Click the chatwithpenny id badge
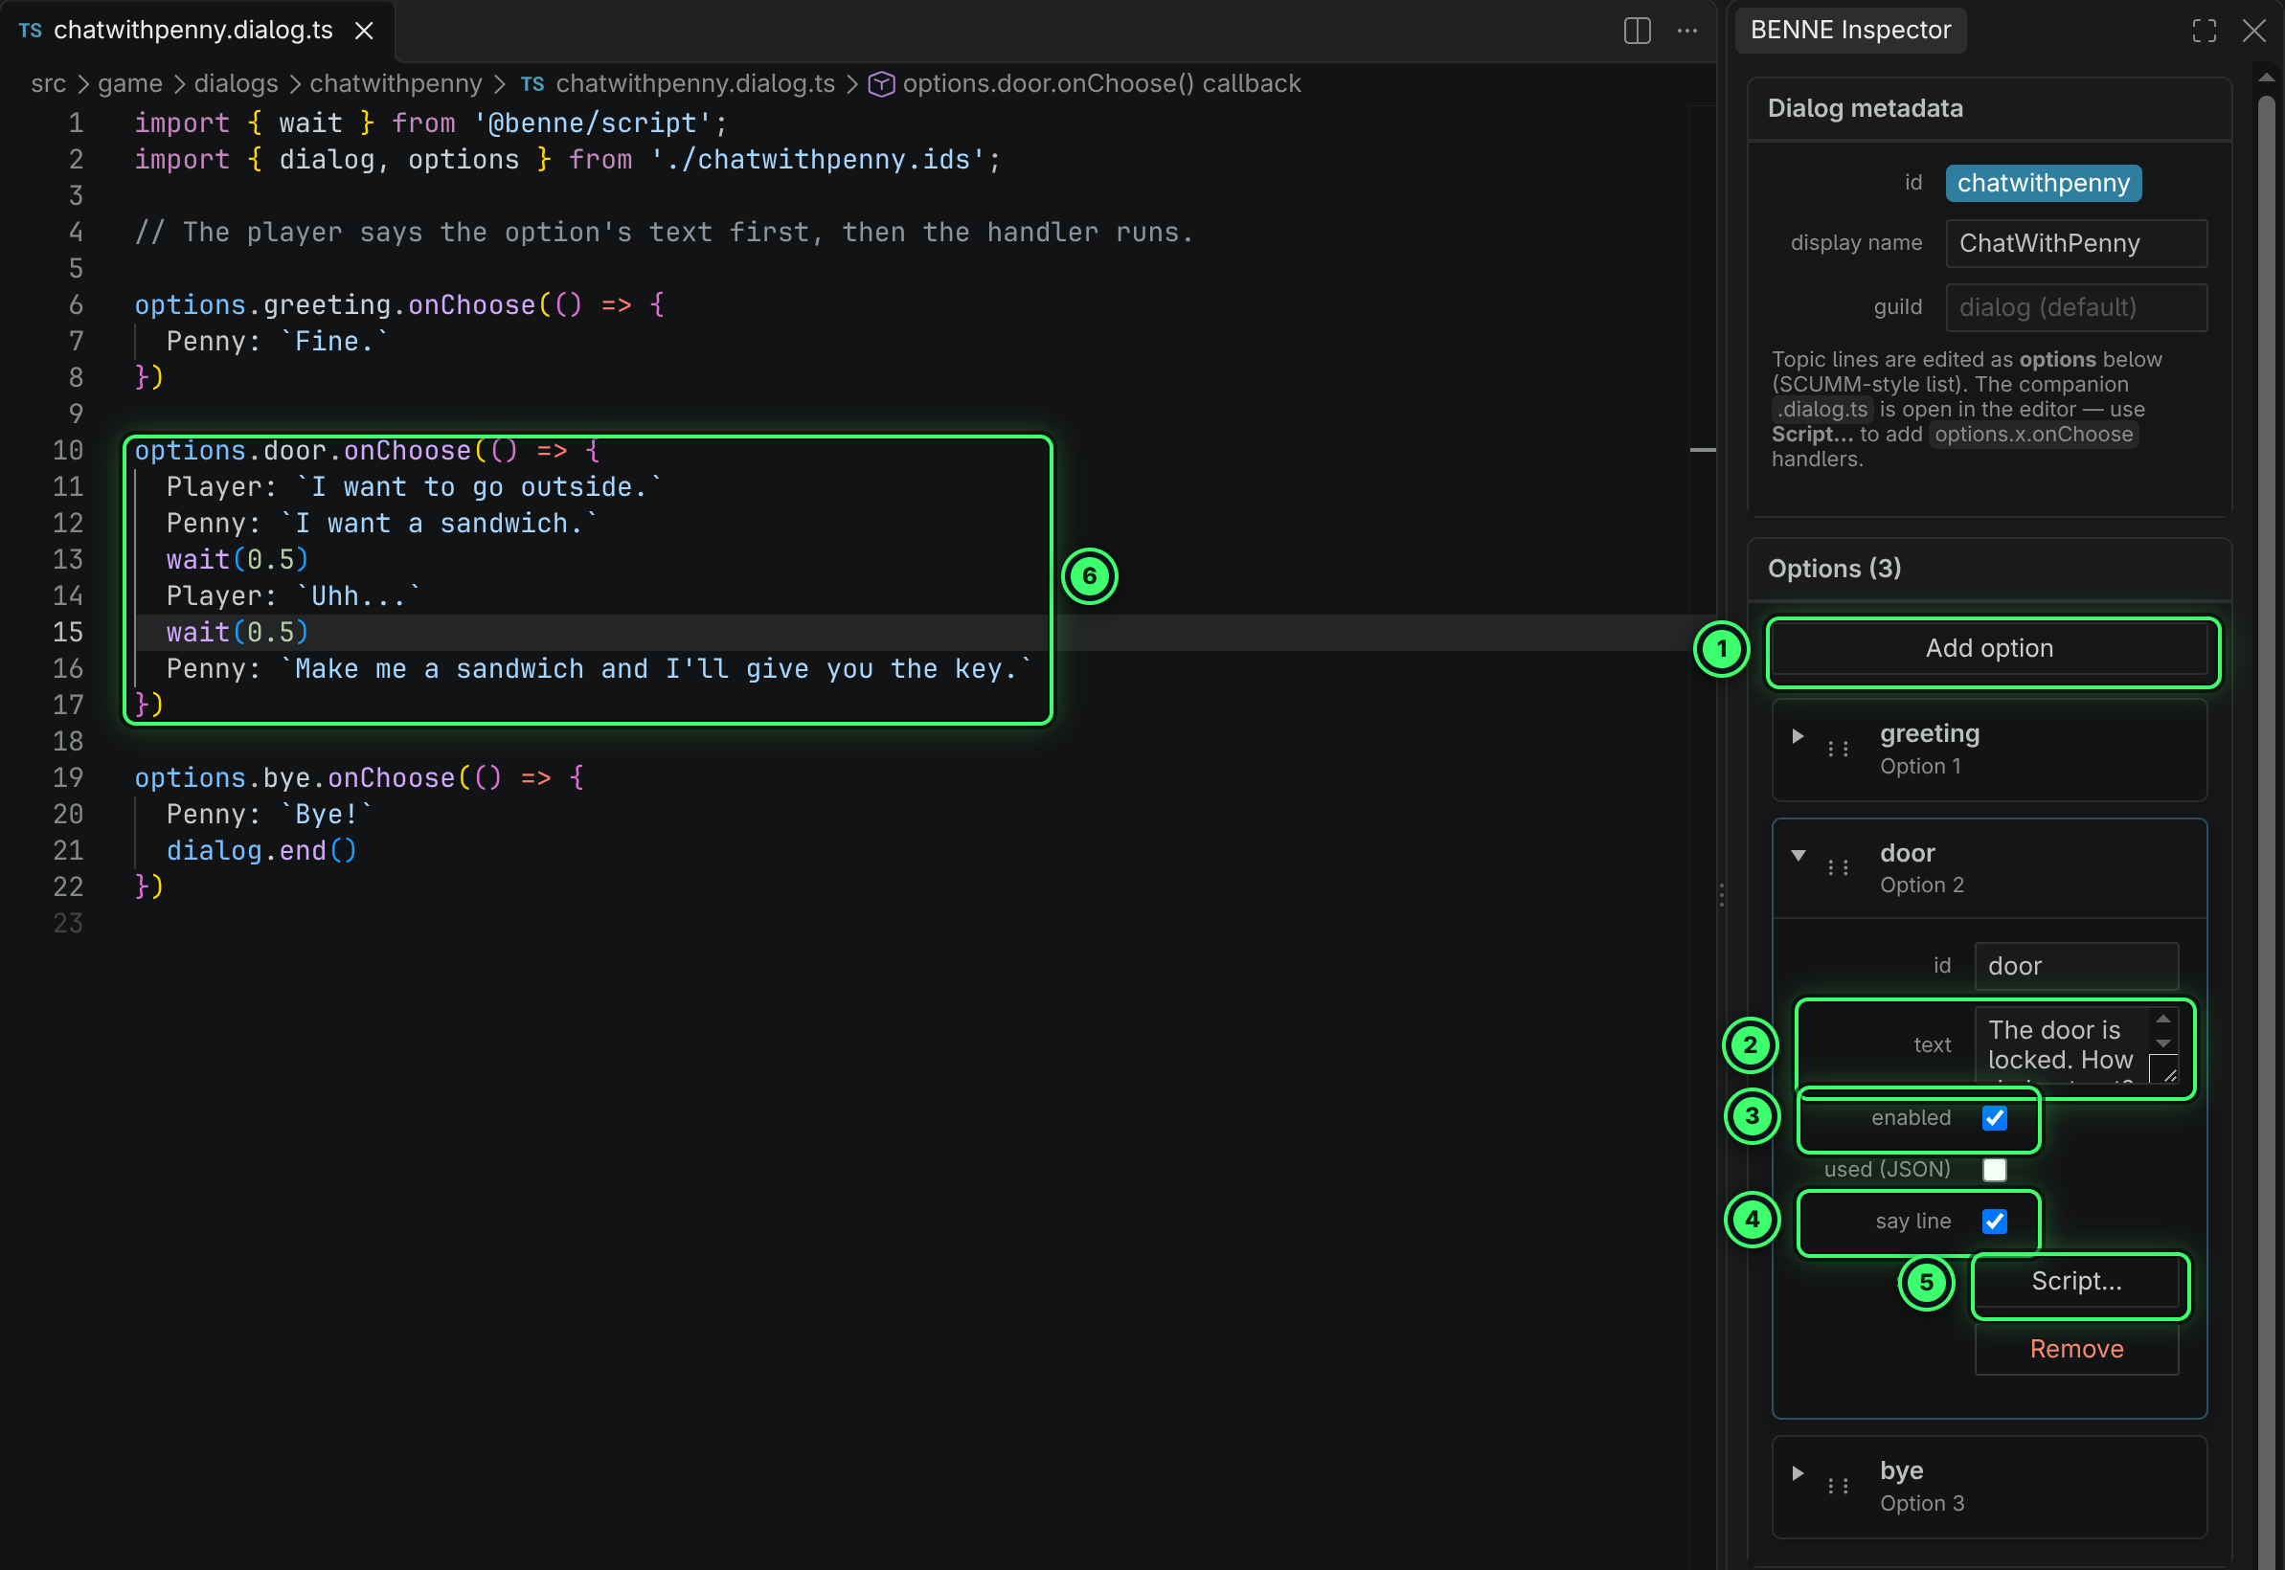 pyautogui.click(x=2043, y=183)
